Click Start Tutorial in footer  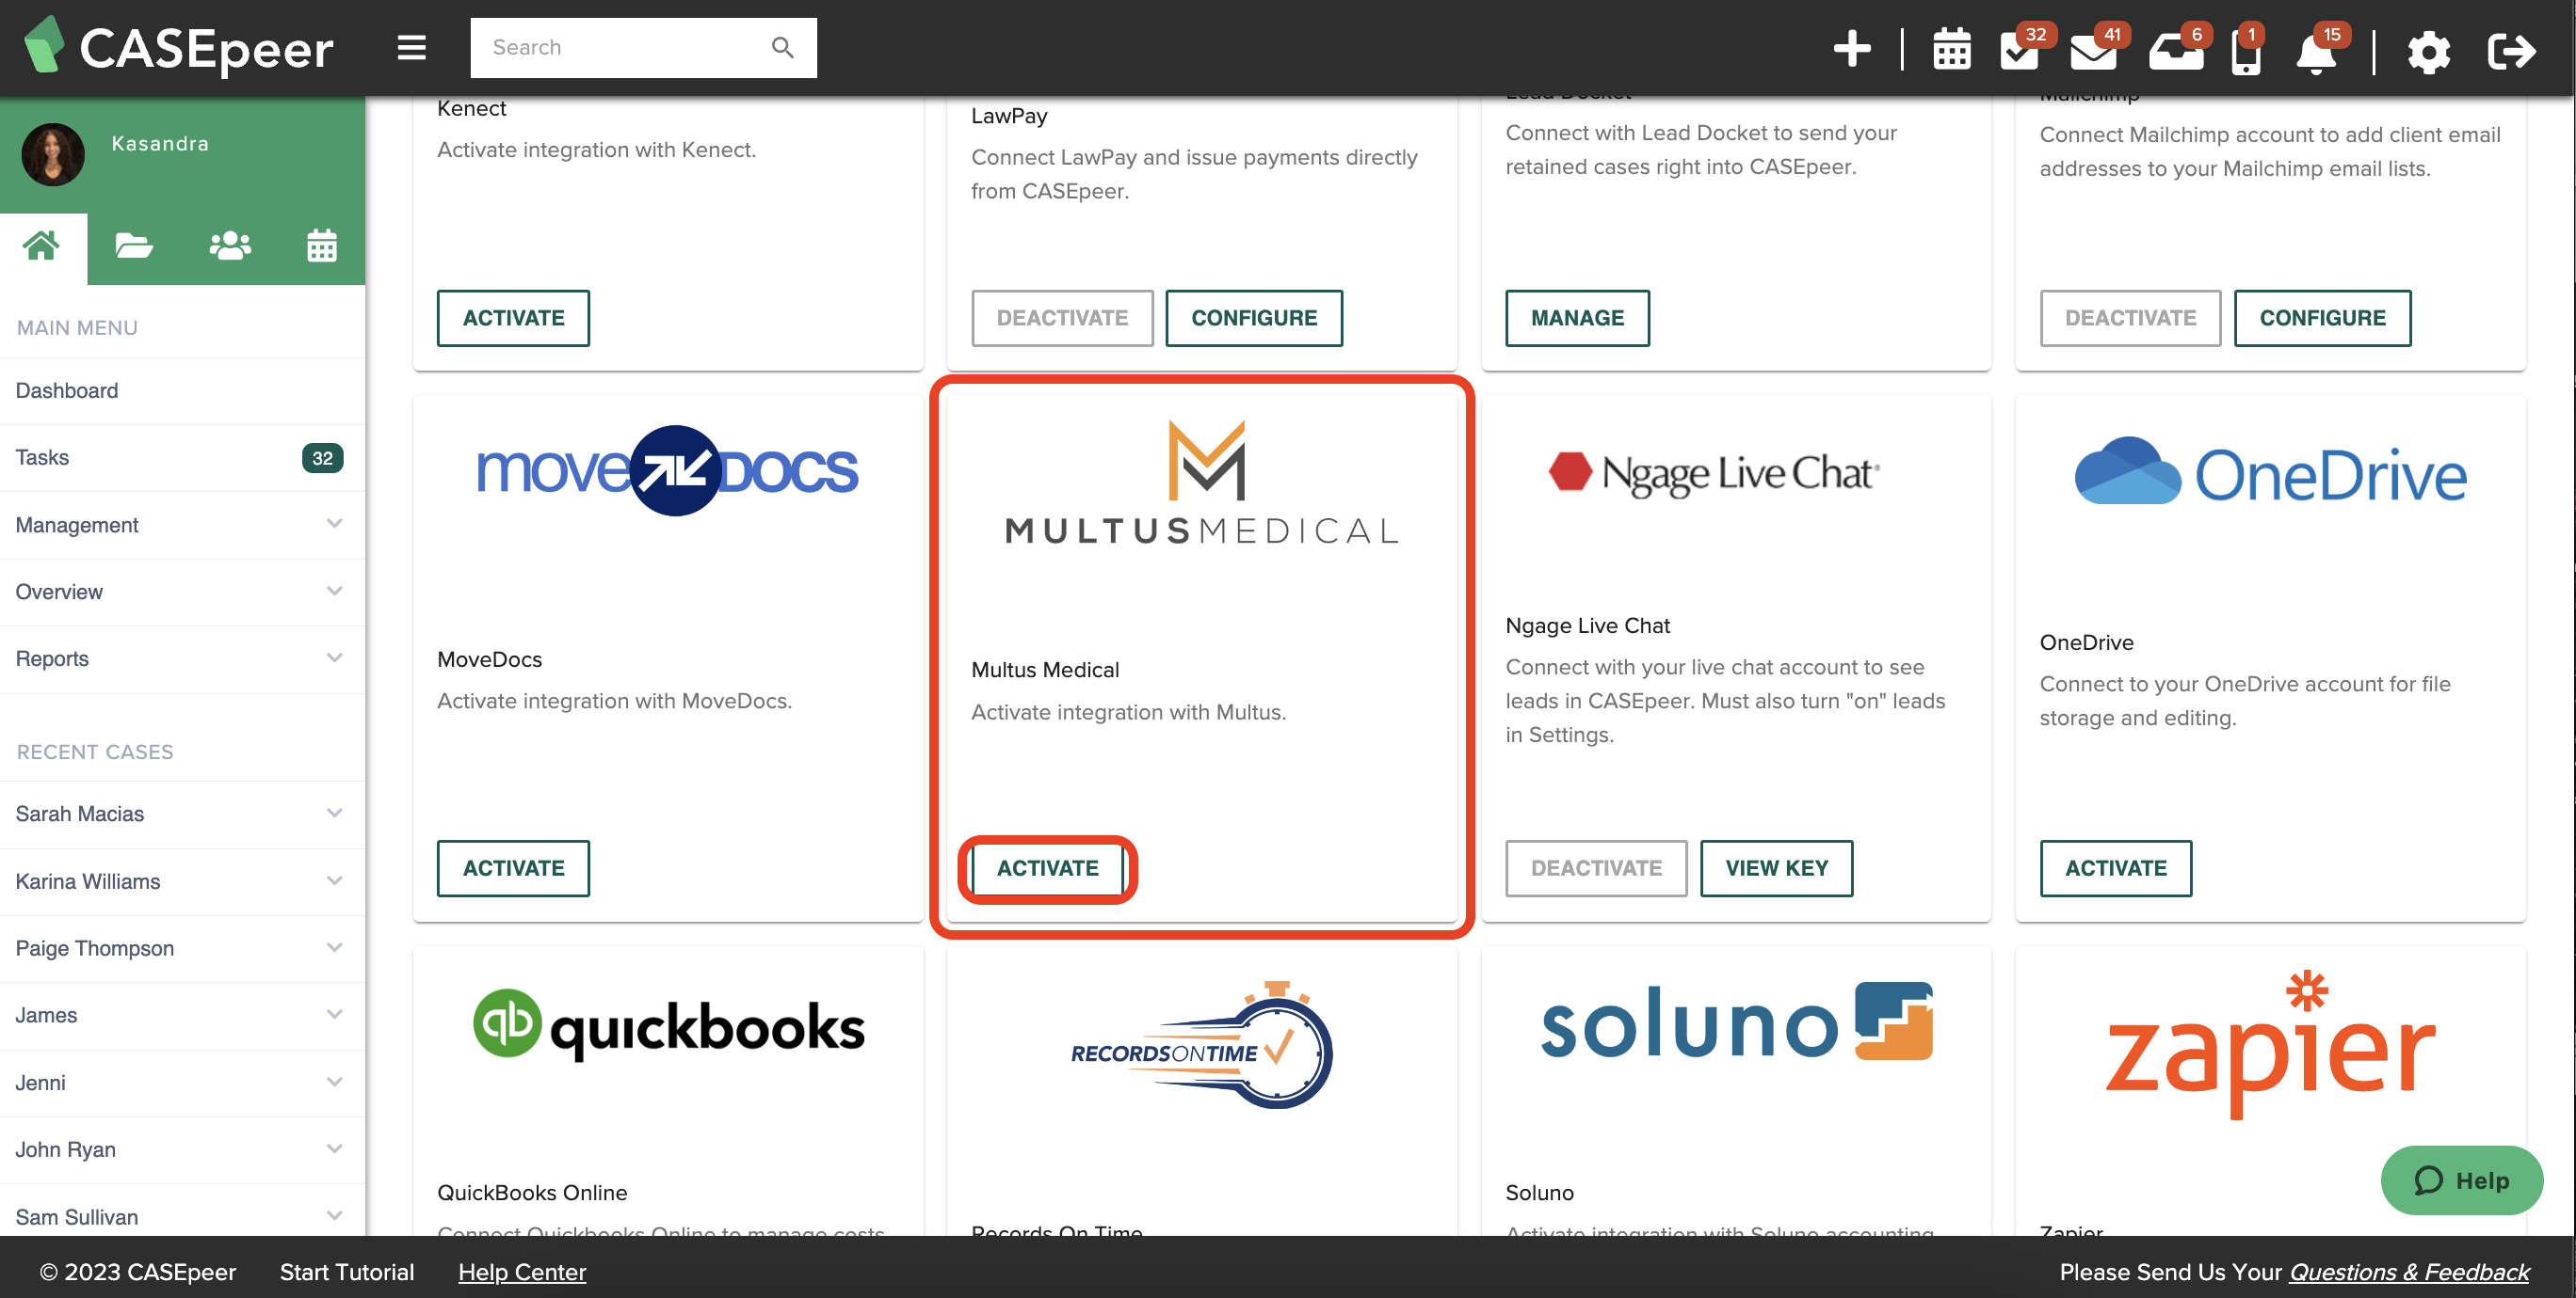pyautogui.click(x=346, y=1273)
